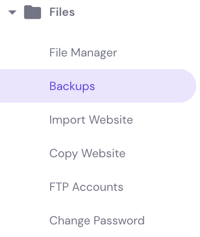Choose Change Password

click(x=97, y=221)
